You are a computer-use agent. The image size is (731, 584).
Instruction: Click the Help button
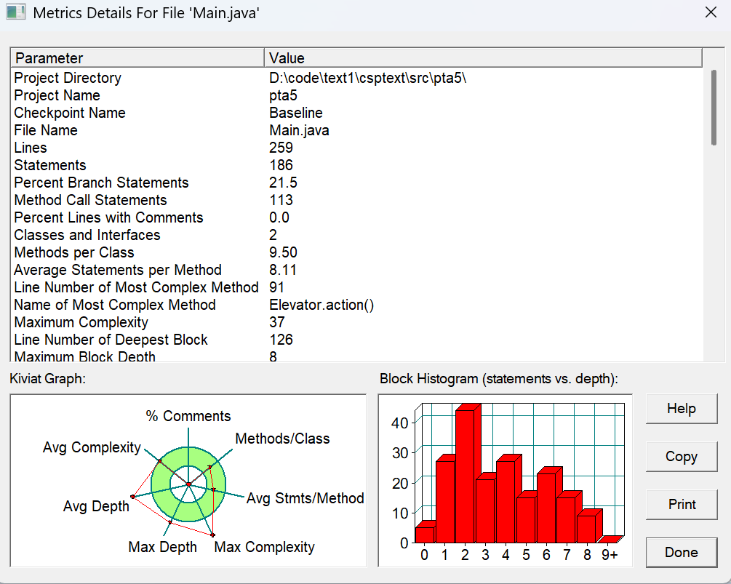coord(681,409)
